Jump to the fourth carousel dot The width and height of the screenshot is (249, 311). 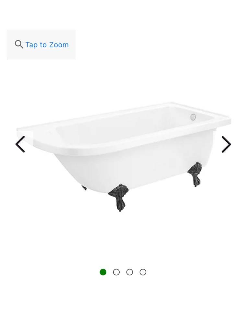click(143, 272)
